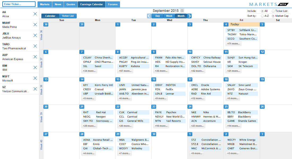This screenshot has height=159, width=292.
Task: Go to next month arrow
Action: tap(189, 16)
